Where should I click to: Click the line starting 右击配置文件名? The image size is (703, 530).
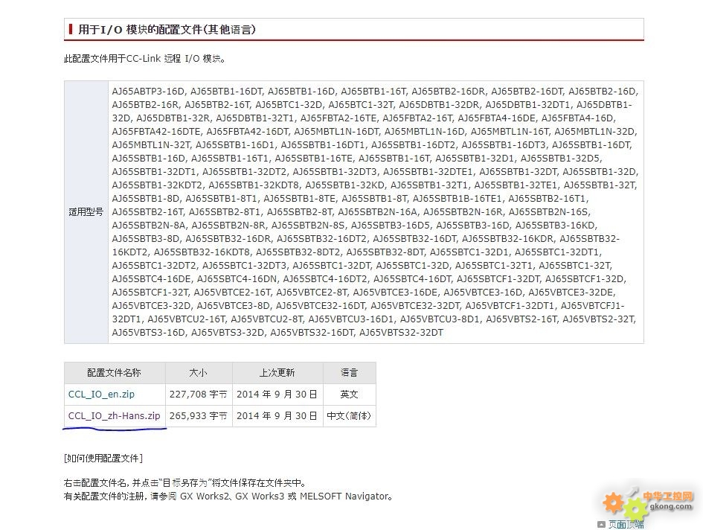tap(186, 483)
